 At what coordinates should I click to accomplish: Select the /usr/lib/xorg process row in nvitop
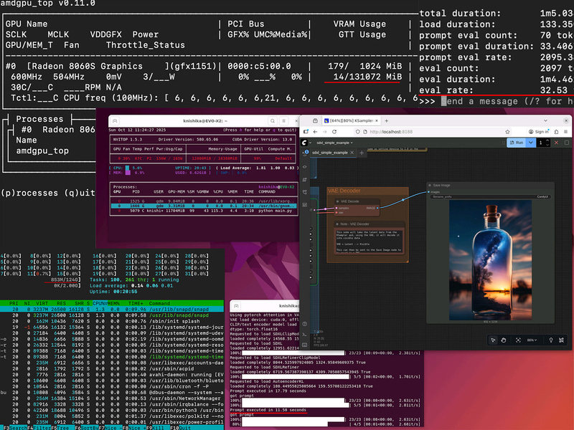[204, 201]
